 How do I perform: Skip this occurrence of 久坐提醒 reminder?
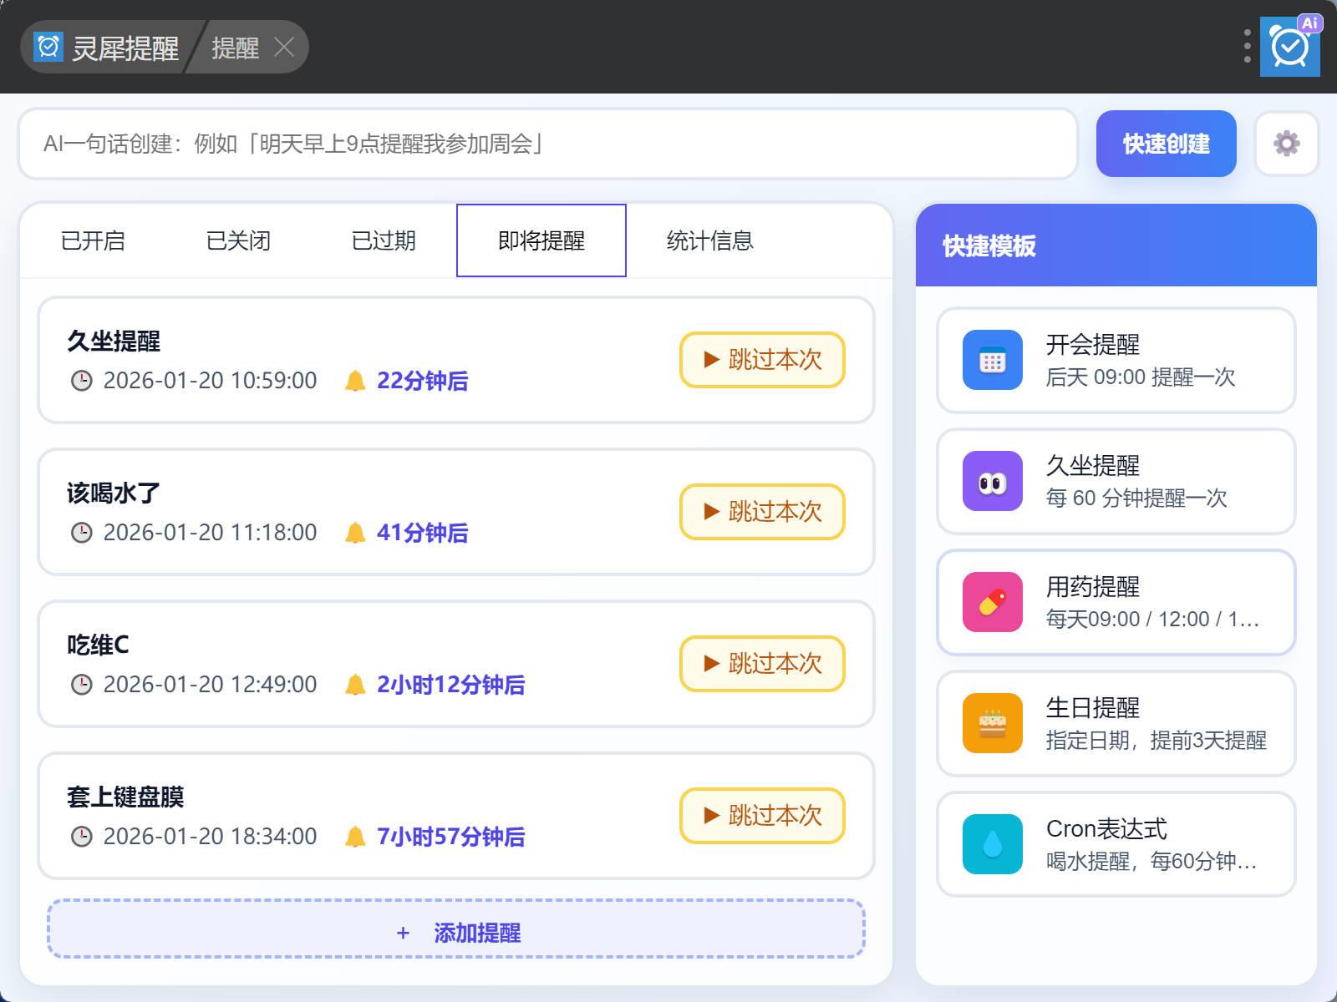point(762,360)
